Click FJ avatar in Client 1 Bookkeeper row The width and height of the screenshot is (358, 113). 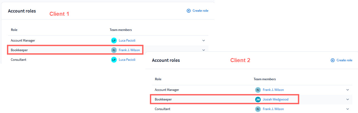114,50
